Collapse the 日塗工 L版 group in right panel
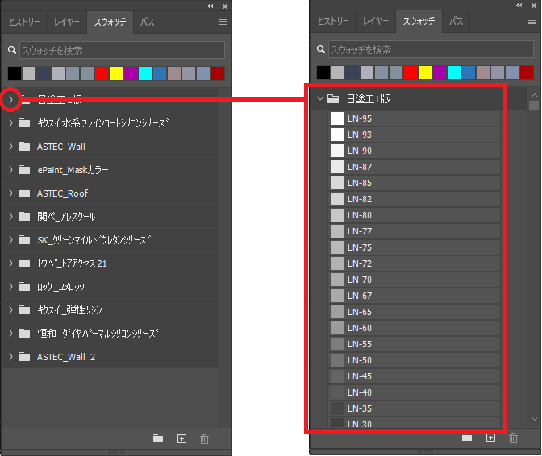542x456 pixels. 320,99
